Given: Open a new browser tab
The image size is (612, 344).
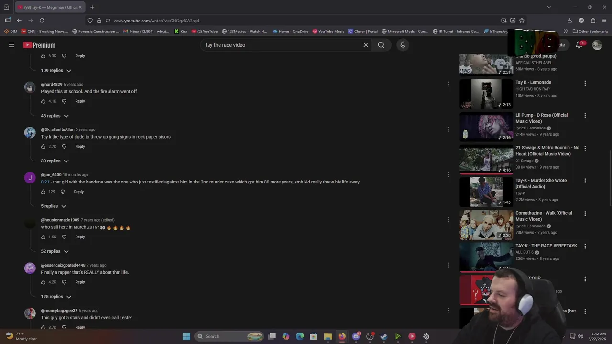Looking at the screenshot, I should [92, 7].
